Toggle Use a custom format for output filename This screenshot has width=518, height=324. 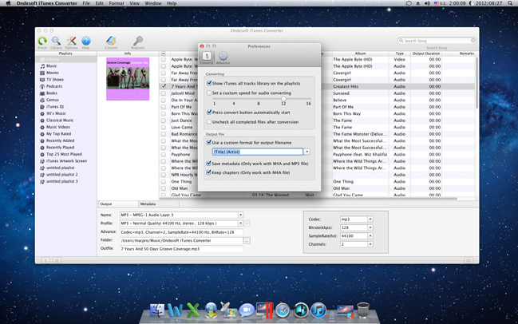[x=209, y=143]
